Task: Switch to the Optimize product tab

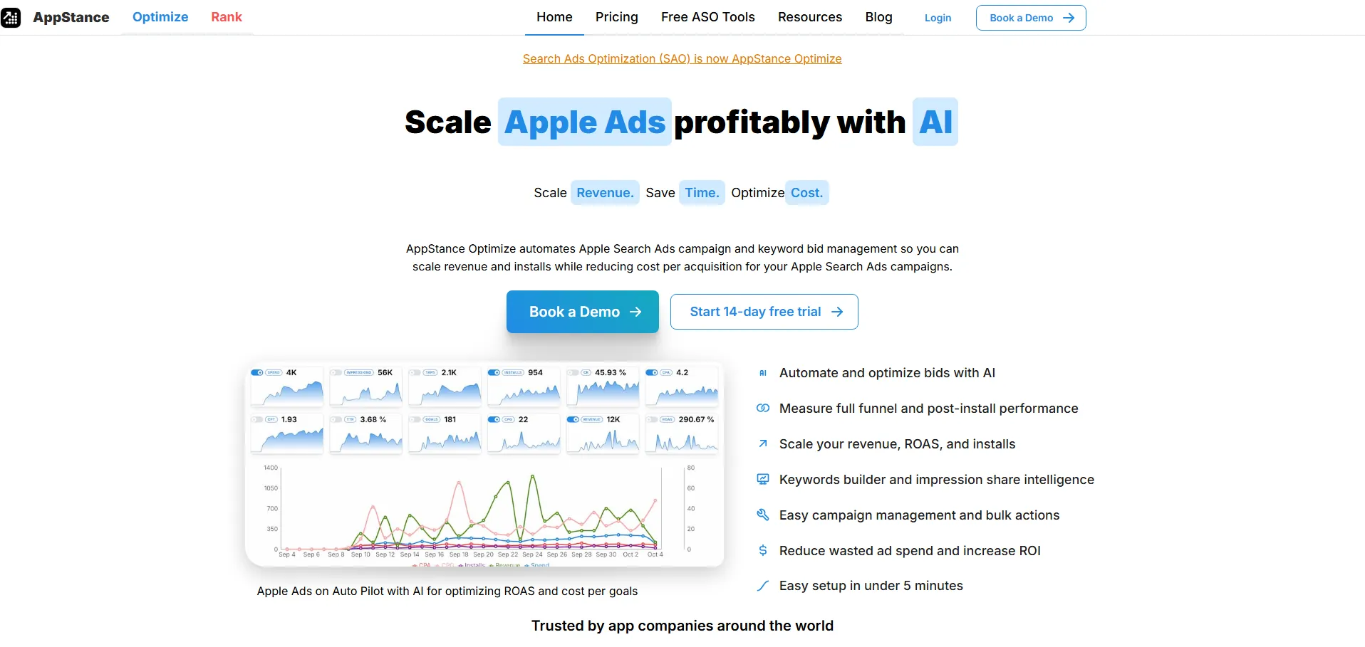Action: (160, 17)
